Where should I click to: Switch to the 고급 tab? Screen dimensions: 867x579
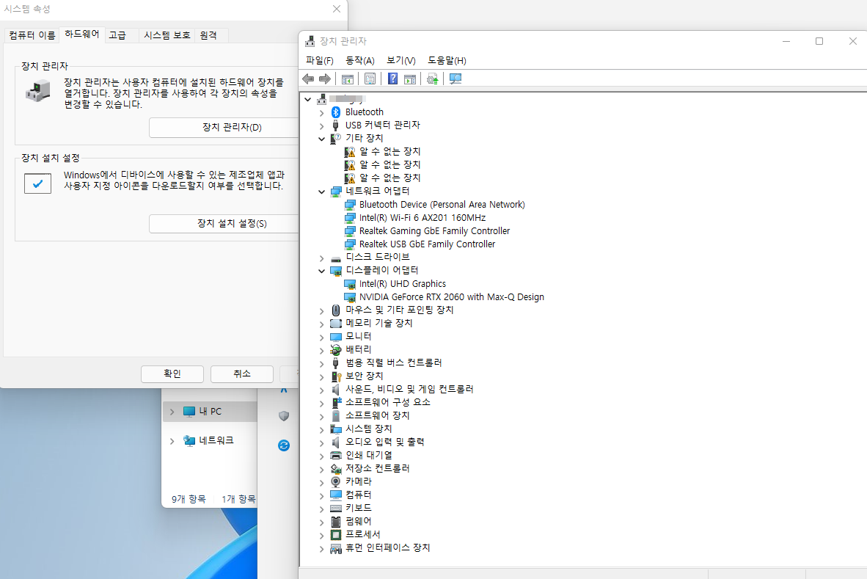click(117, 34)
